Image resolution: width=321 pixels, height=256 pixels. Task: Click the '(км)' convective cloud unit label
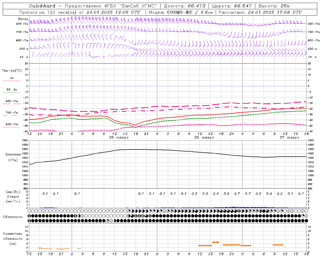click(x=13, y=243)
